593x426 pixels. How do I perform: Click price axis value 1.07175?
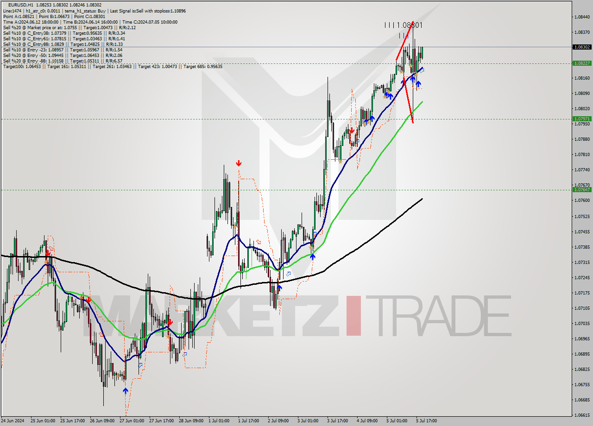point(582,293)
